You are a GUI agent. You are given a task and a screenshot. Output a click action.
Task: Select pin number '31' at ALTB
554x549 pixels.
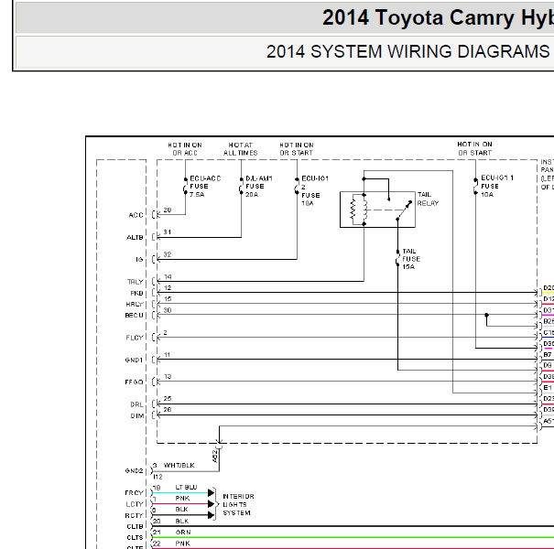click(x=168, y=232)
